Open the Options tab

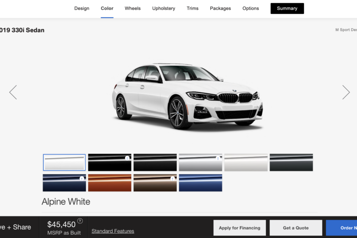pyautogui.click(x=251, y=9)
